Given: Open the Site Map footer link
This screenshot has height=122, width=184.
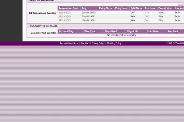Looking at the screenshot, I should click(x=85, y=43).
